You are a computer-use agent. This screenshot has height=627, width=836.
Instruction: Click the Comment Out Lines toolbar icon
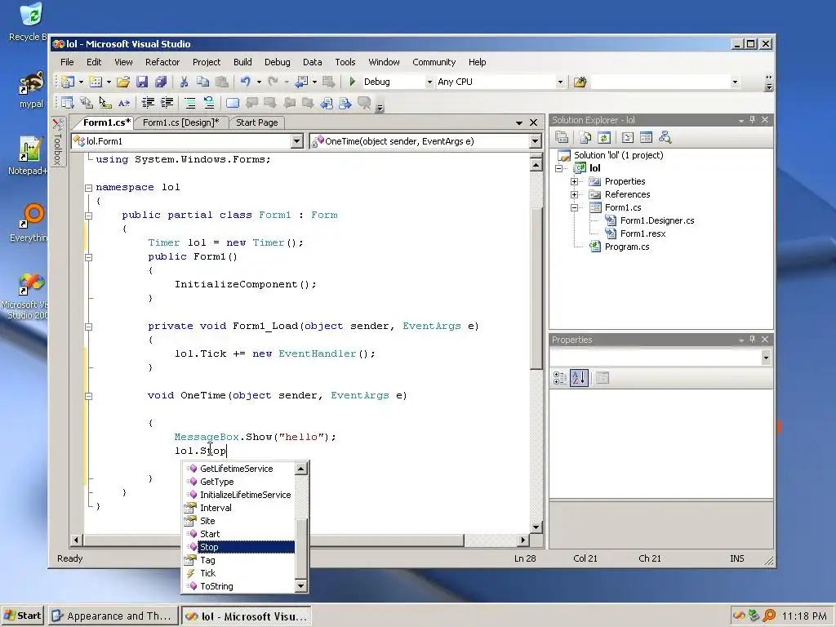coord(189,102)
